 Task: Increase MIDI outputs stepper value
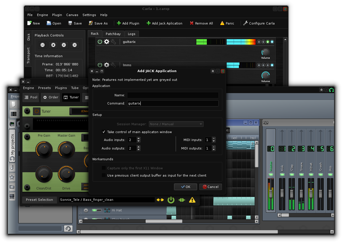click(214, 147)
